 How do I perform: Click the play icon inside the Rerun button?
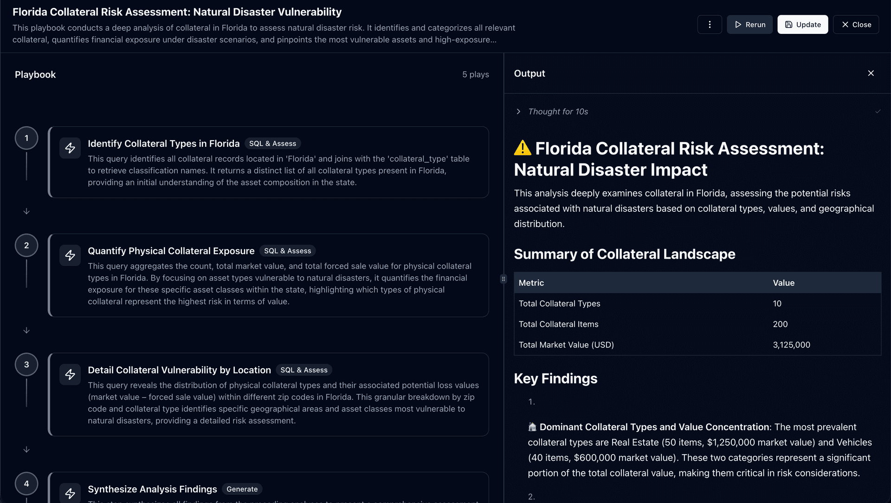(738, 24)
